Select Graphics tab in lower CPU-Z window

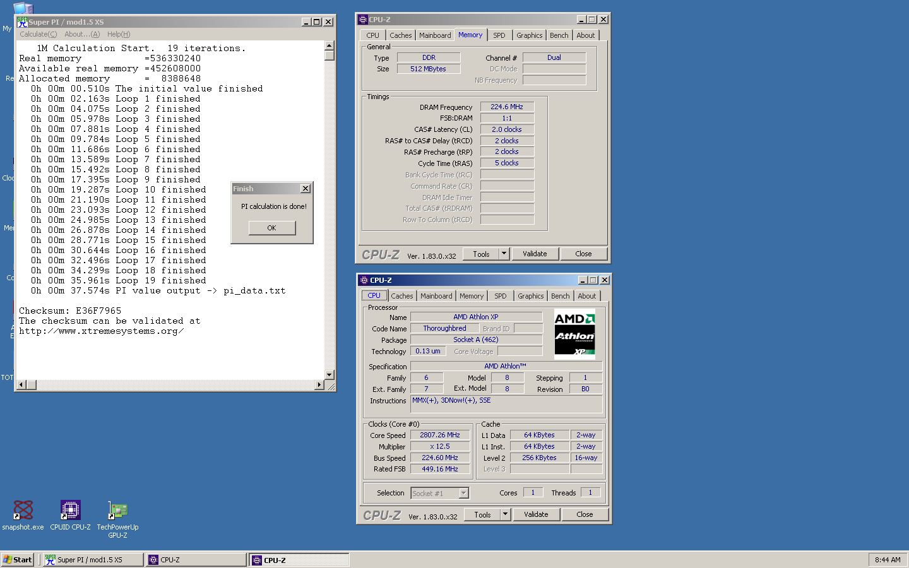click(531, 296)
